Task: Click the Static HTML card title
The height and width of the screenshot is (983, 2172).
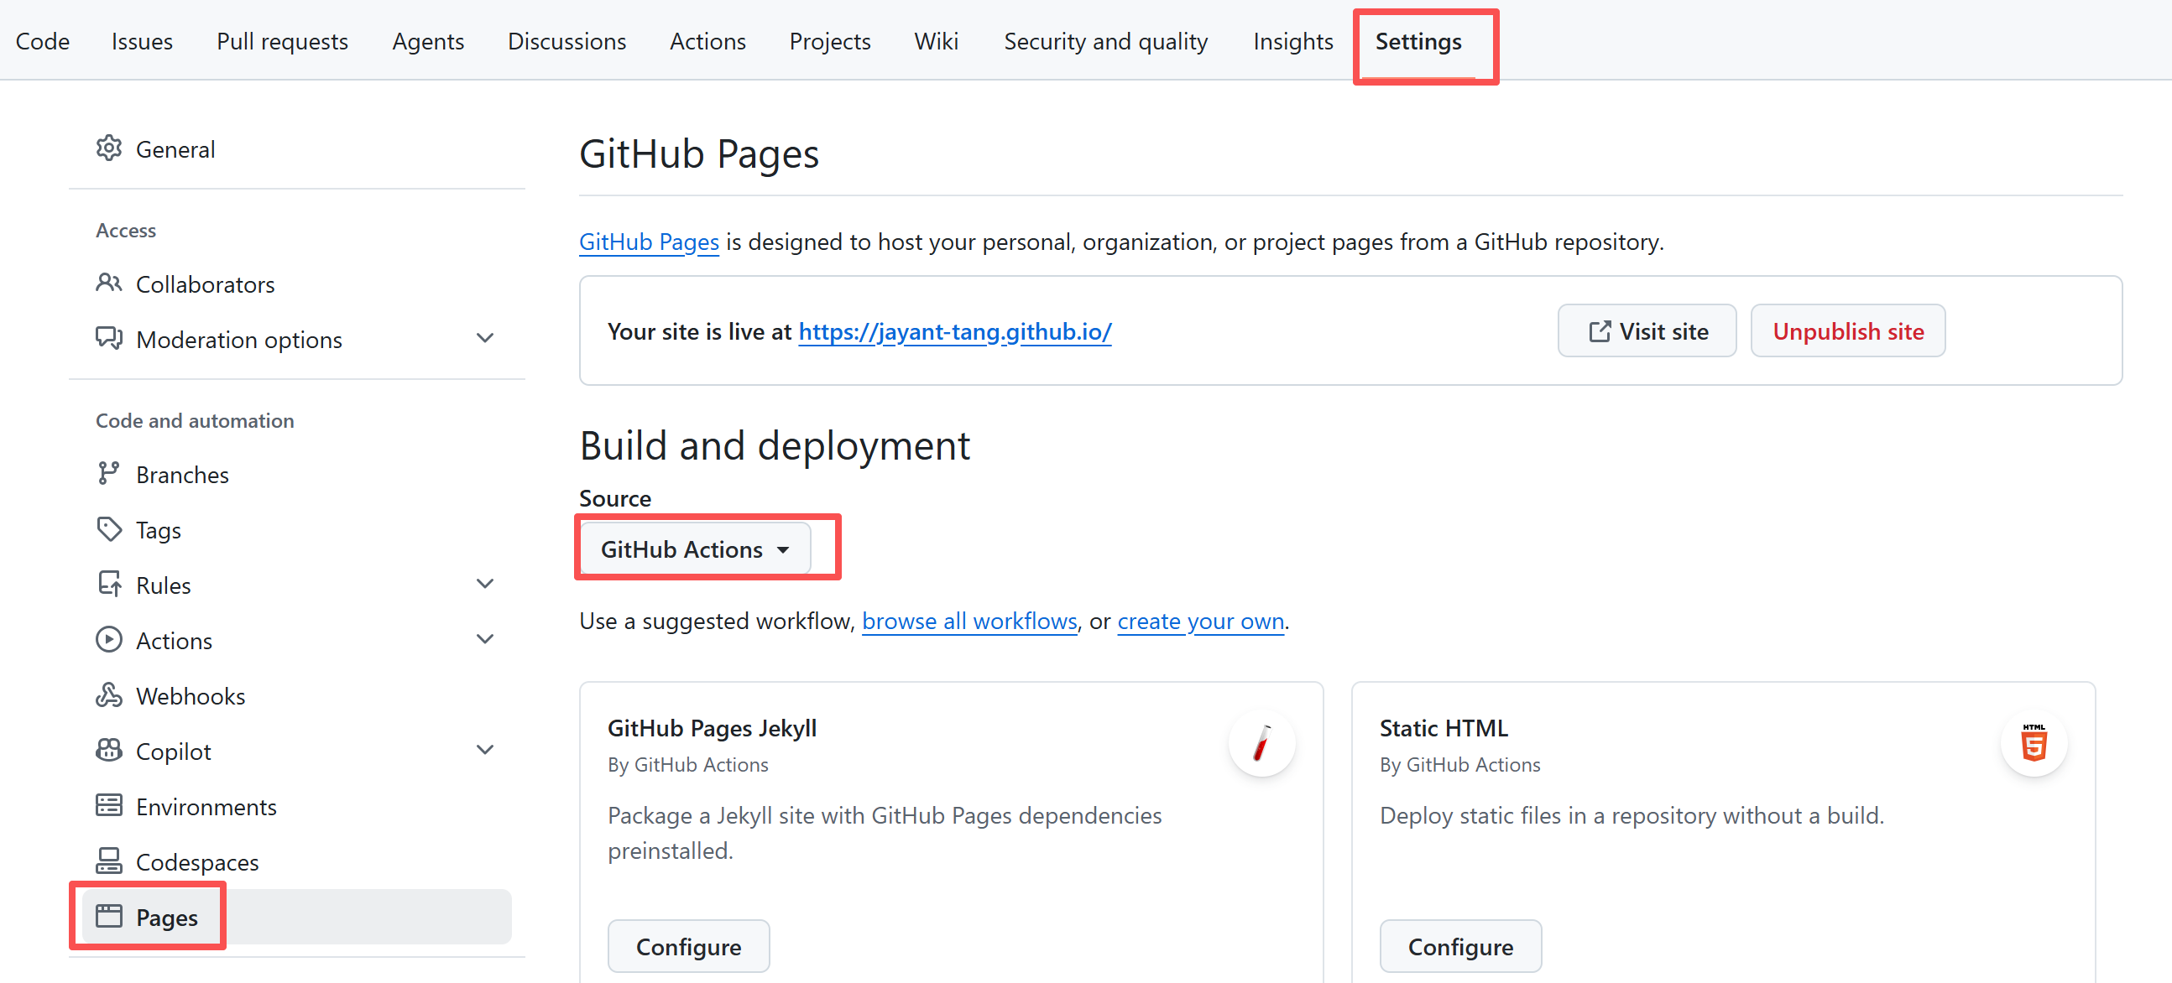Action: pyautogui.click(x=1443, y=728)
